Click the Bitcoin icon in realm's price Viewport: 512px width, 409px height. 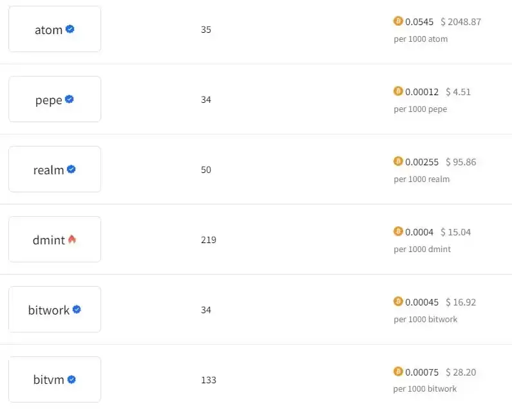pos(398,161)
